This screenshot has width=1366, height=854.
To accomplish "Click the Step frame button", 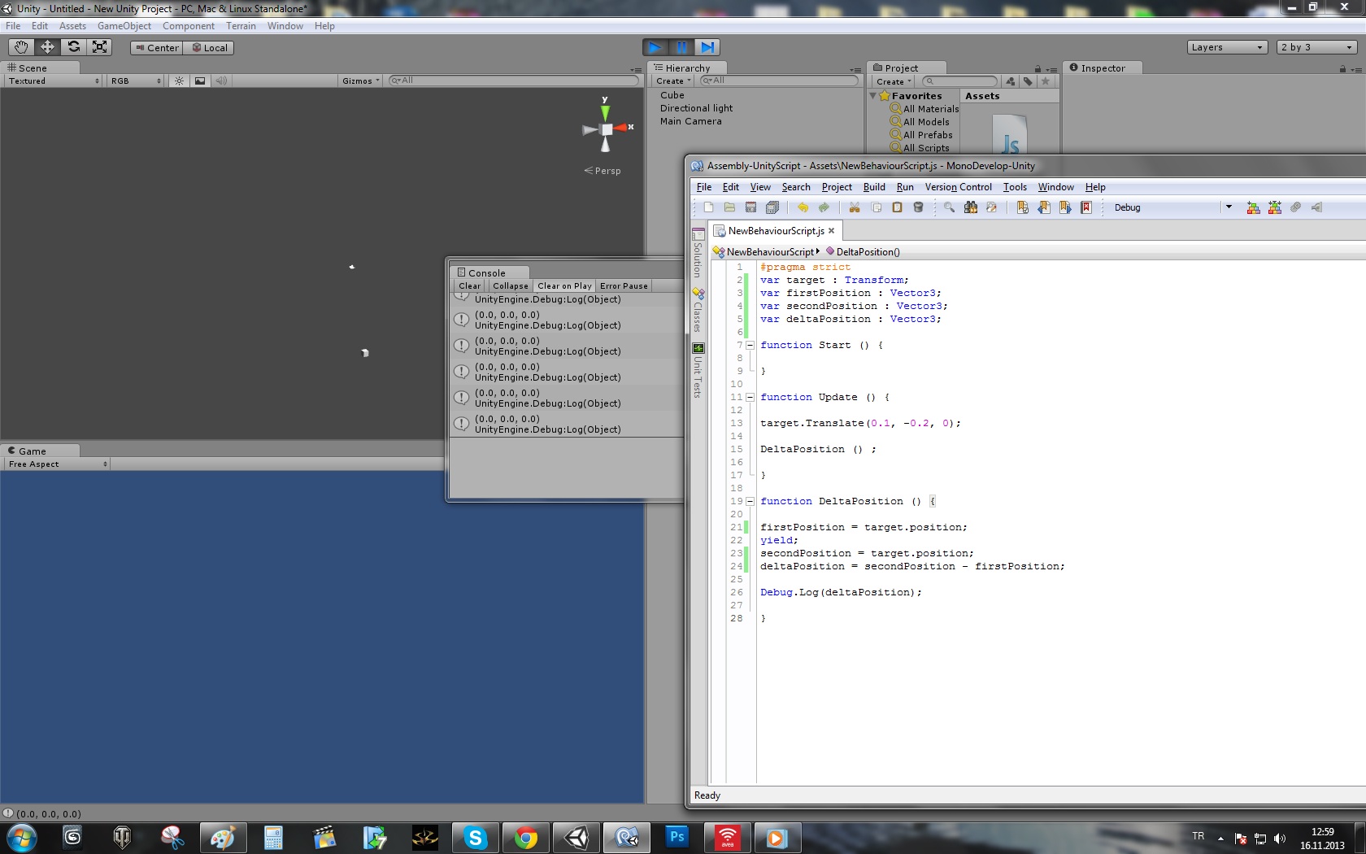I will pos(707,47).
